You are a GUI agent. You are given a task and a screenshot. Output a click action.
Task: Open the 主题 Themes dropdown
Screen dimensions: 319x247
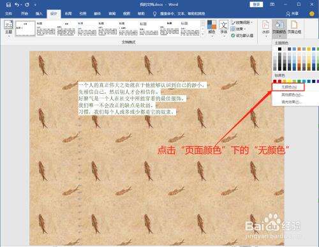(9, 29)
